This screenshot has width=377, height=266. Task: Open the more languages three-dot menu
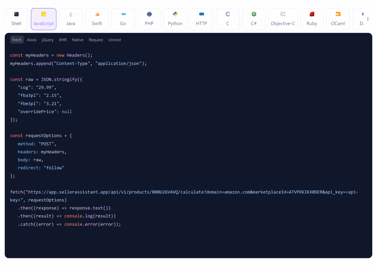(x=368, y=19)
